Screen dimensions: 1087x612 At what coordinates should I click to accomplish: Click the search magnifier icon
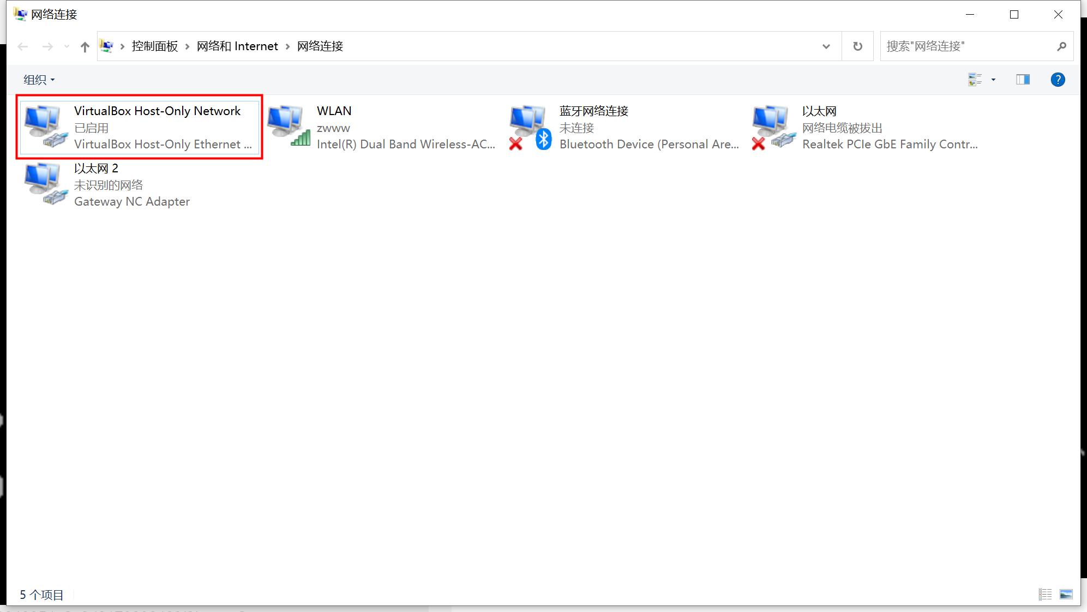point(1061,46)
